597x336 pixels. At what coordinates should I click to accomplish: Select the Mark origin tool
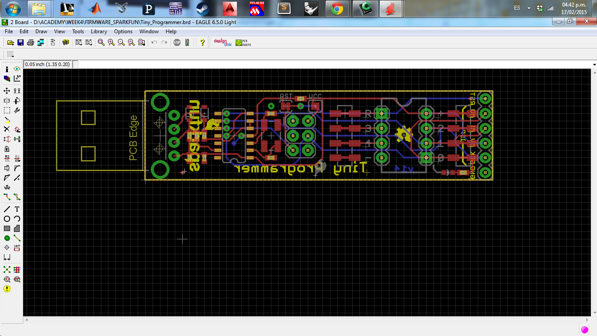pos(17,79)
